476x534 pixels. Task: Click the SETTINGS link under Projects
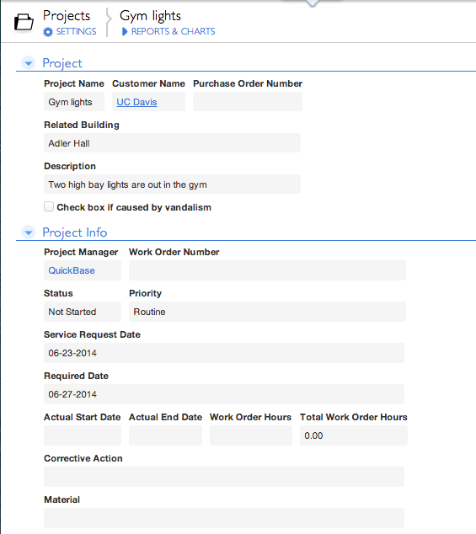point(77,32)
